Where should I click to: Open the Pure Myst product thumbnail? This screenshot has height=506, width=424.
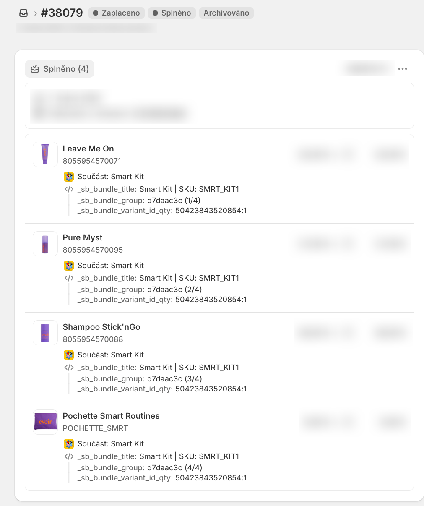(x=45, y=244)
